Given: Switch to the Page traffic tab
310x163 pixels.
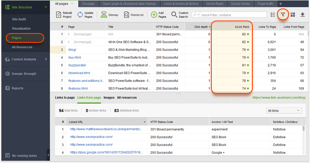Looking at the screenshot, I should point(266,4).
